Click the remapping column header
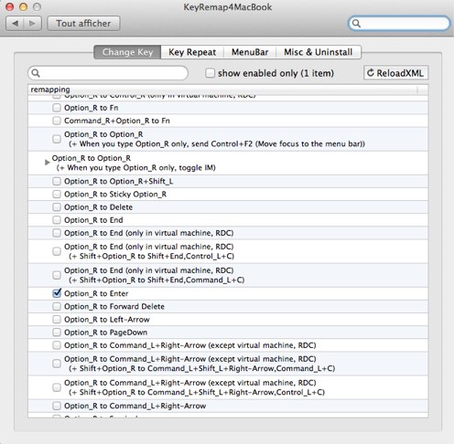This screenshot has height=444, width=454. tap(228, 90)
